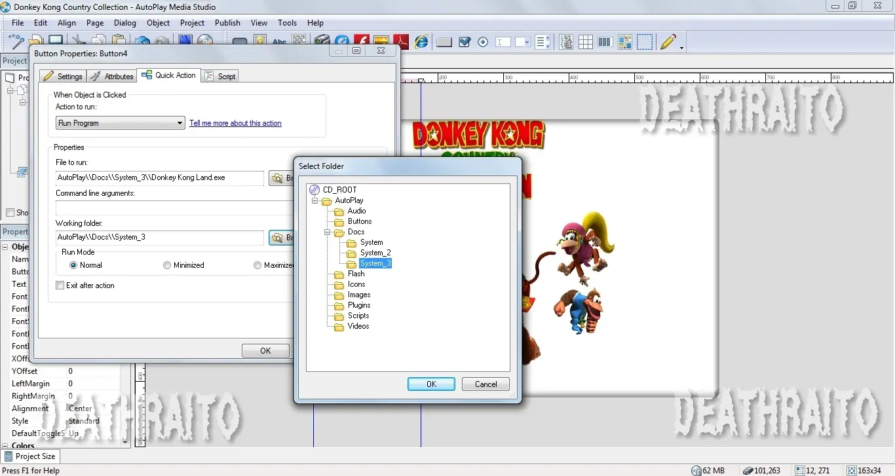Switch to the Script tab
The width and height of the screenshot is (895, 476).
pyautogui.click(x=220, y=76)
